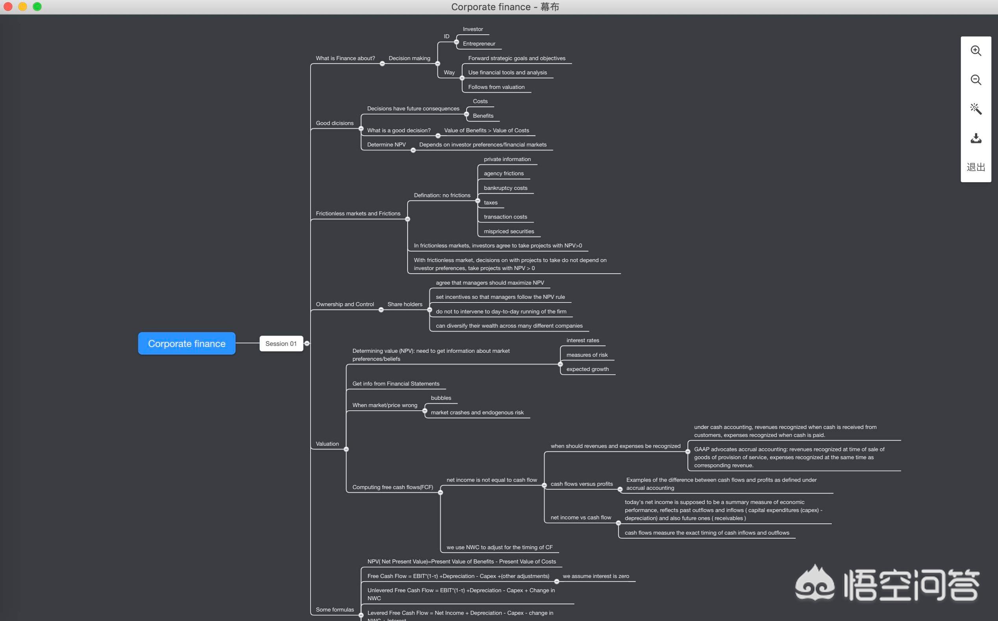This screenshot has width=998, height=621.
Task: Click the Some formulas node
Action: coord(335,610)
